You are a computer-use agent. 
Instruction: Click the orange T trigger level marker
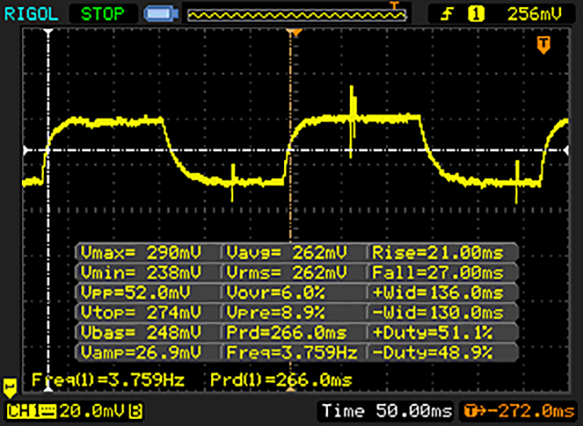(543, 45)
